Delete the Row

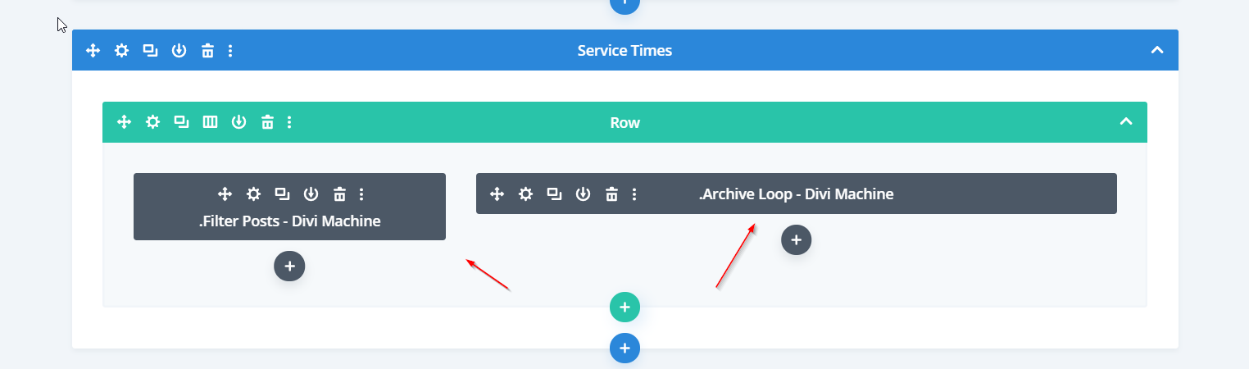pyautogui.click(x=267, y=122)
